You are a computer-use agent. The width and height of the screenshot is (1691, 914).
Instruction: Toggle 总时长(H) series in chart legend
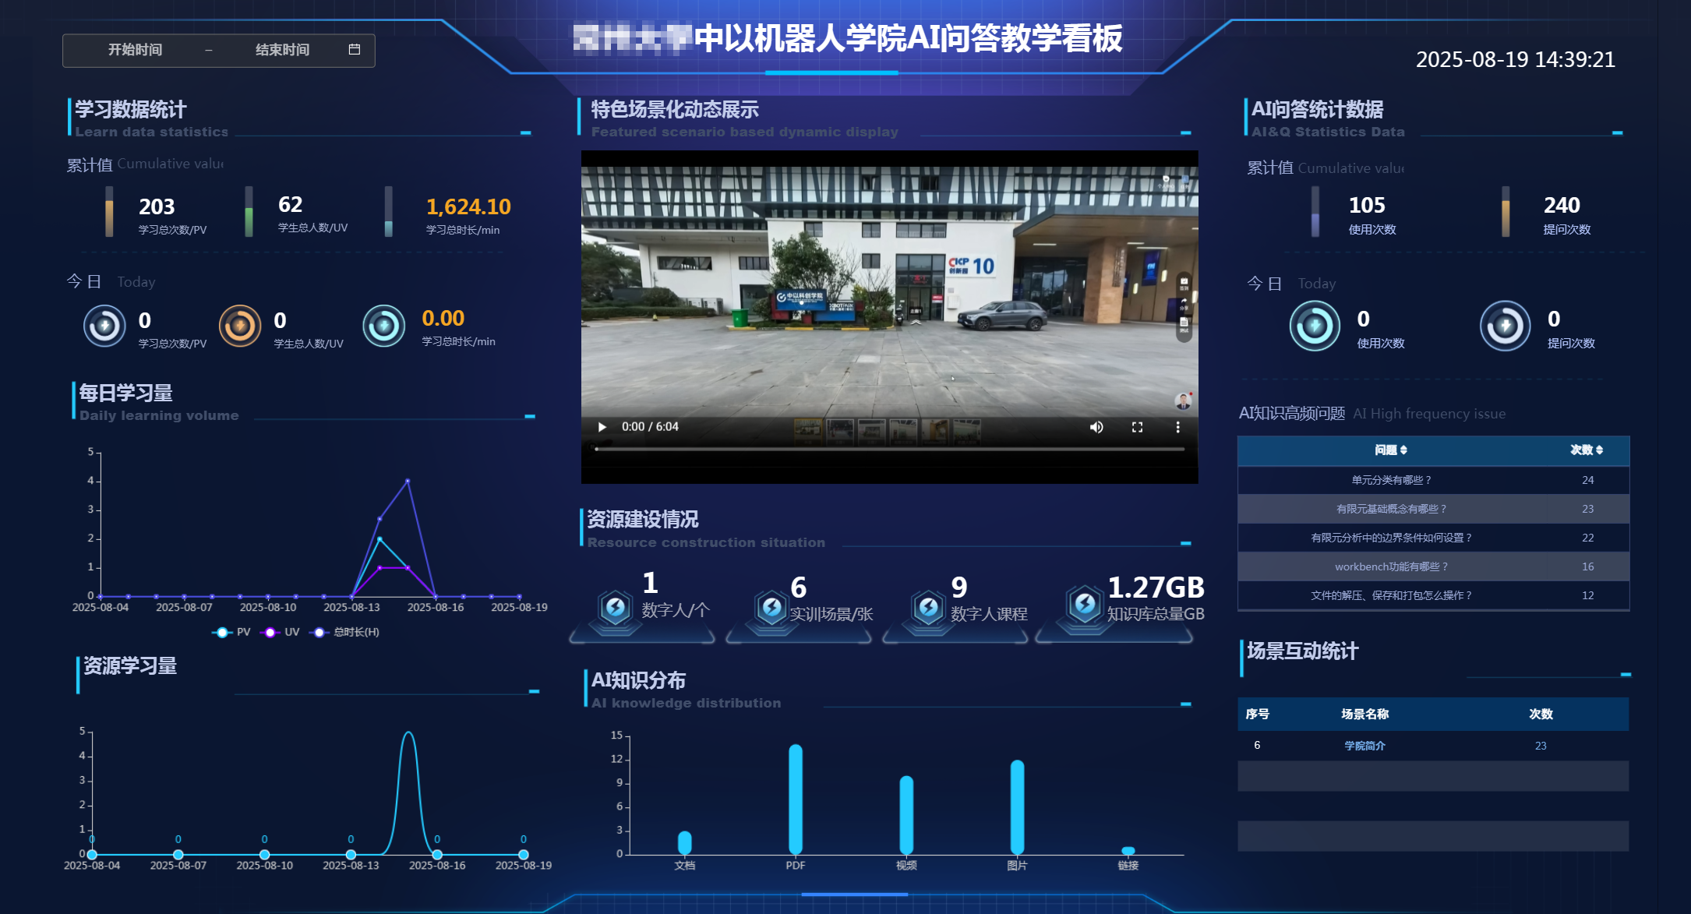click(344, 632)
